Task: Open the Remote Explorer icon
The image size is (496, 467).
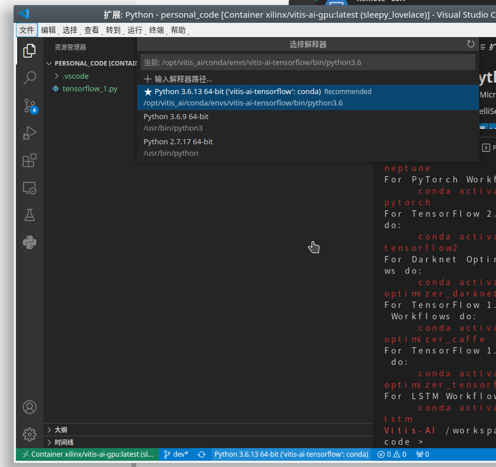Action: point(30,188)
